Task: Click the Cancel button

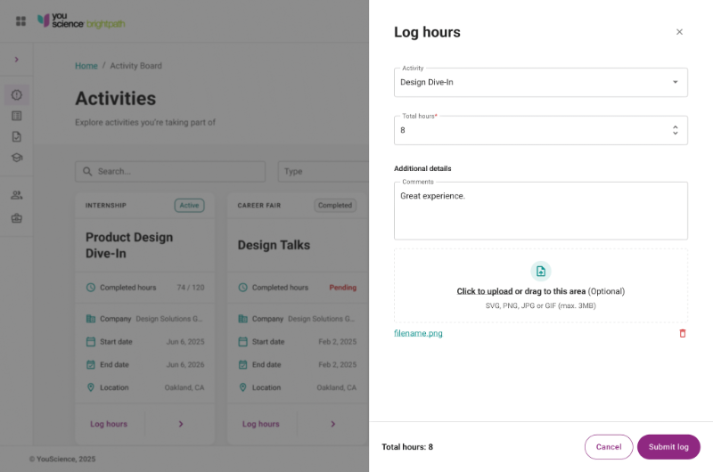Action: point(609,447)
